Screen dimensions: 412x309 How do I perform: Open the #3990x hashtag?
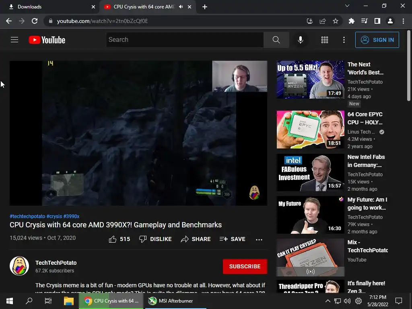[x=71, y=216]
